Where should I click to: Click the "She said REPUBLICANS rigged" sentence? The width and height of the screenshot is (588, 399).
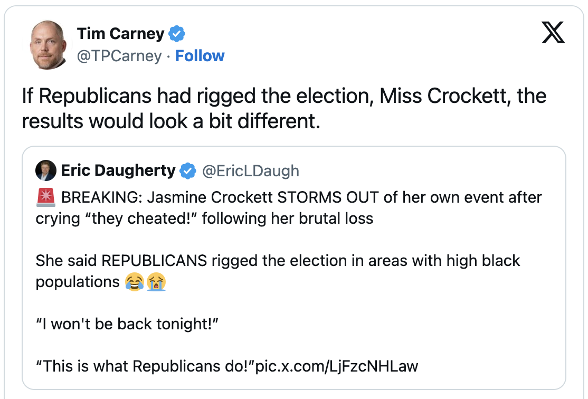pos(278,261)
